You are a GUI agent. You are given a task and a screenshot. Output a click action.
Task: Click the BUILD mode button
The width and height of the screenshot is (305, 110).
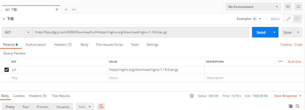click(x=275, y=19)
